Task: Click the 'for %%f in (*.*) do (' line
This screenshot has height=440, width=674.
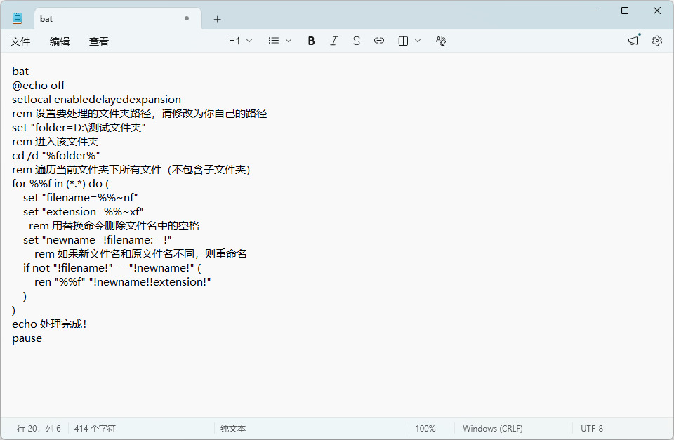Action: (x=60, y=183)
